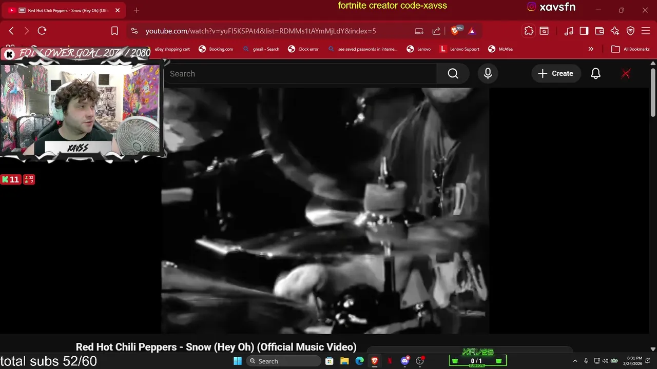Open site settings icon beside the URL
This screenshot has height=369, width=657.
134,31
